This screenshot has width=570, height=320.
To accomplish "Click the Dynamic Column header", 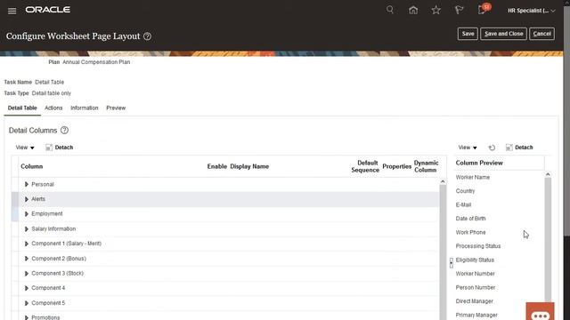I will click(x=426, y=166).
